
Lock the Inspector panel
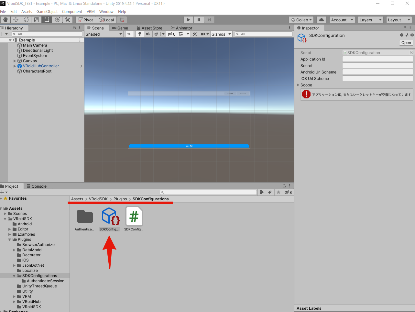(x=405, y=28)
